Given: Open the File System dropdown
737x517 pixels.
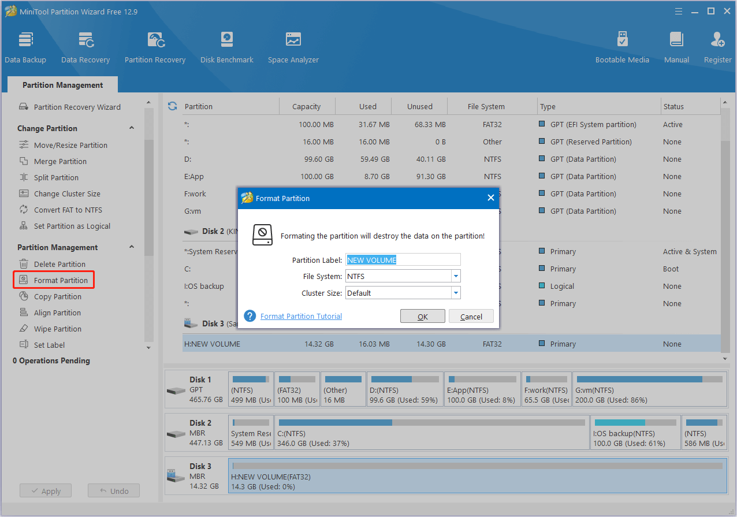Looking at the screenshot, I should [x=456, y=276].
